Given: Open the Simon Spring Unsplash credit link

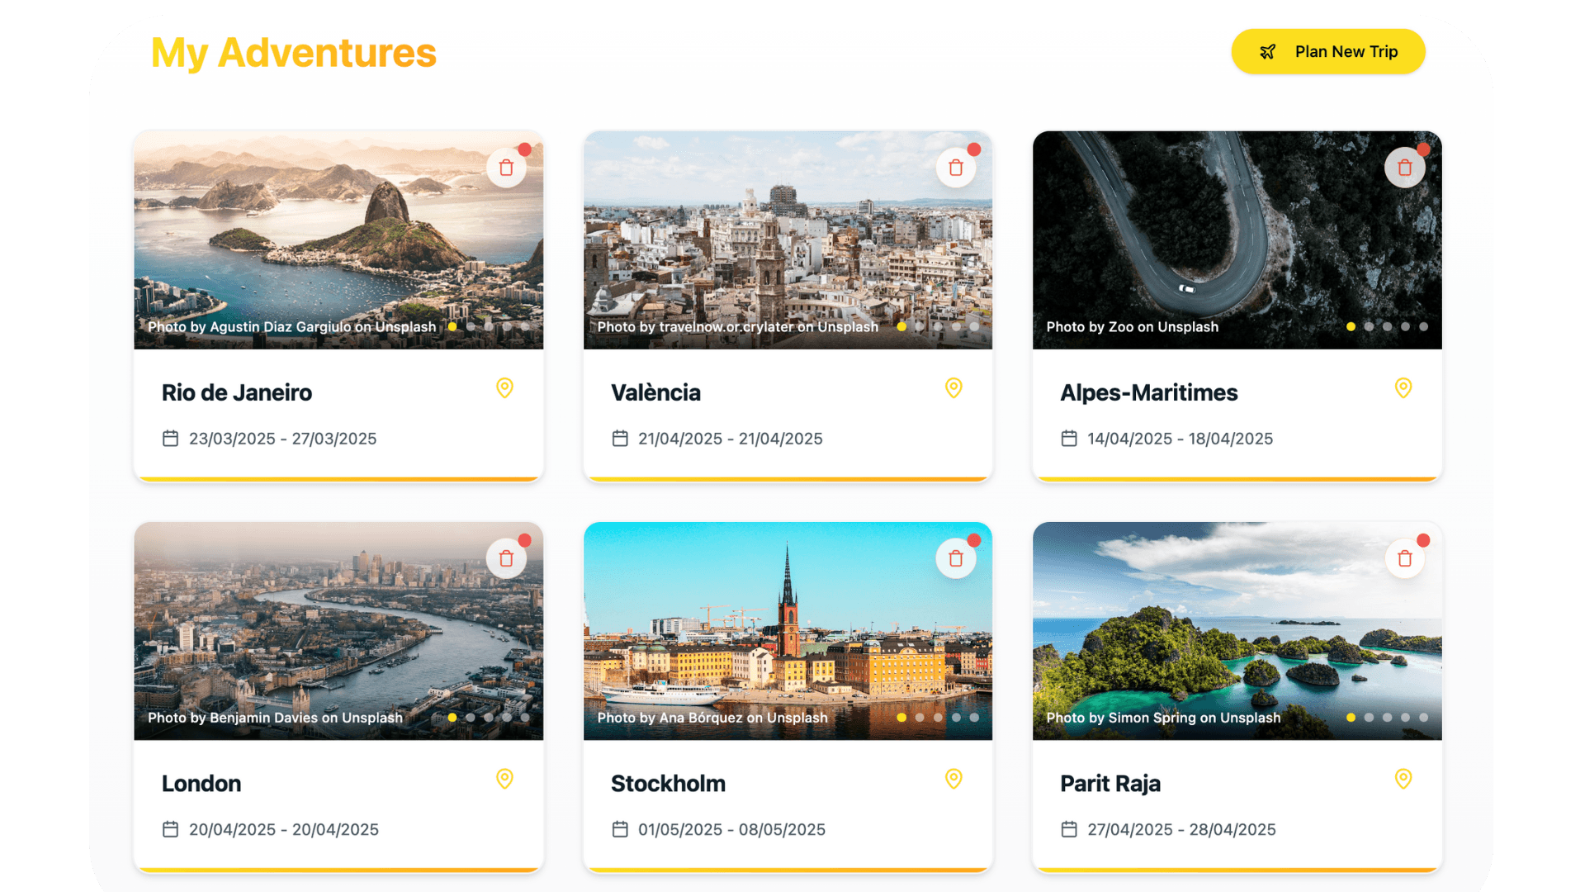Looking at the screenshot, I should click(x=1163, y=718).
